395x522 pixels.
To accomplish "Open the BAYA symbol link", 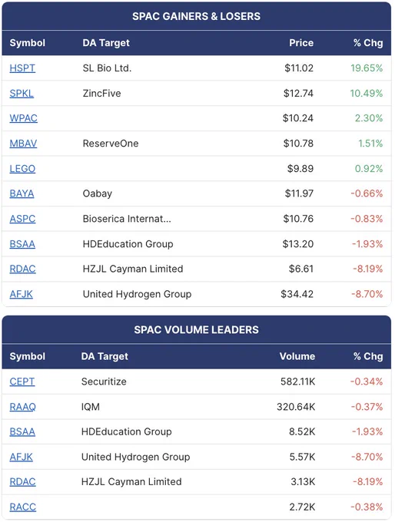I will point(22,193).
